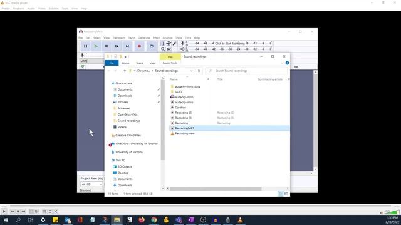Click the Audacity Stop button

107,46
